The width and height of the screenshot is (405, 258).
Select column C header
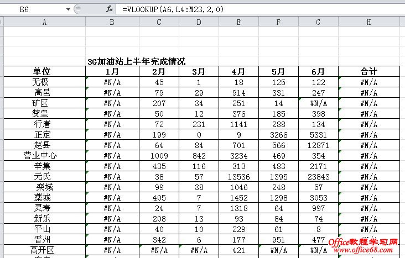tap(159, 23)
